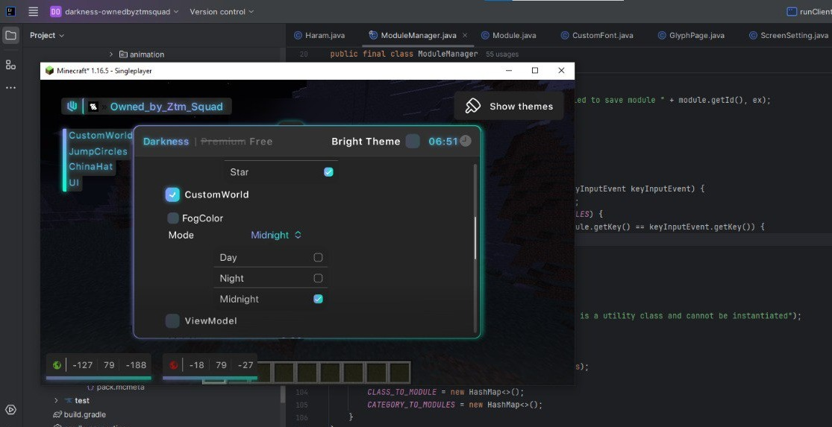Screen dimensions: 832x427
Task: Disable the CustomWorld module checkbox
Action: pyautogui.click(x=172, y=194)
